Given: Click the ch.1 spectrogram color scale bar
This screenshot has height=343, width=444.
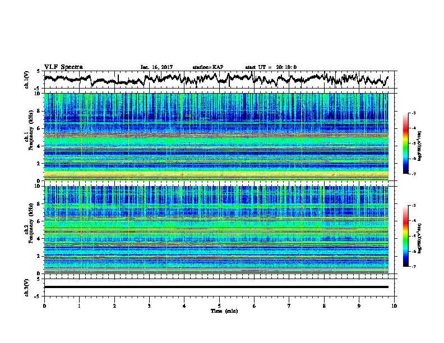Looking at the screenshot, I should tap(405, 143).
